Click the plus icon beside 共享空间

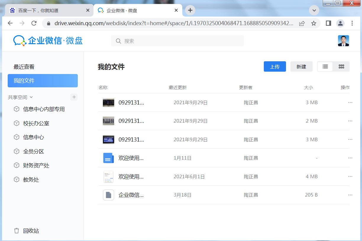click(74, 97)
